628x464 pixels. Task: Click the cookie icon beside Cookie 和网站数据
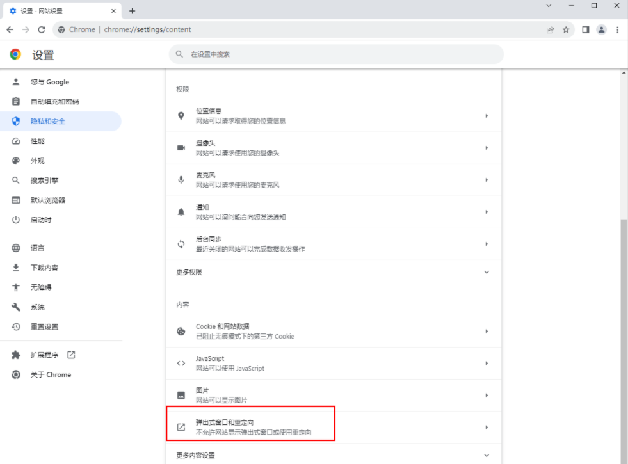coord(181,331)
